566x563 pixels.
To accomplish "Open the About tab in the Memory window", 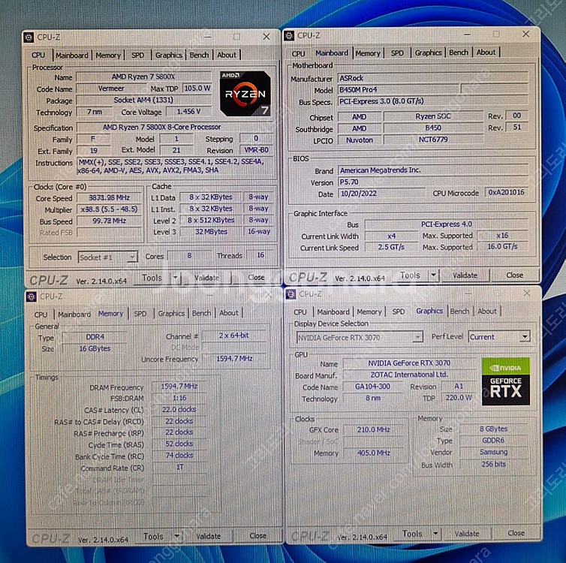I will [x=229, y=313].
